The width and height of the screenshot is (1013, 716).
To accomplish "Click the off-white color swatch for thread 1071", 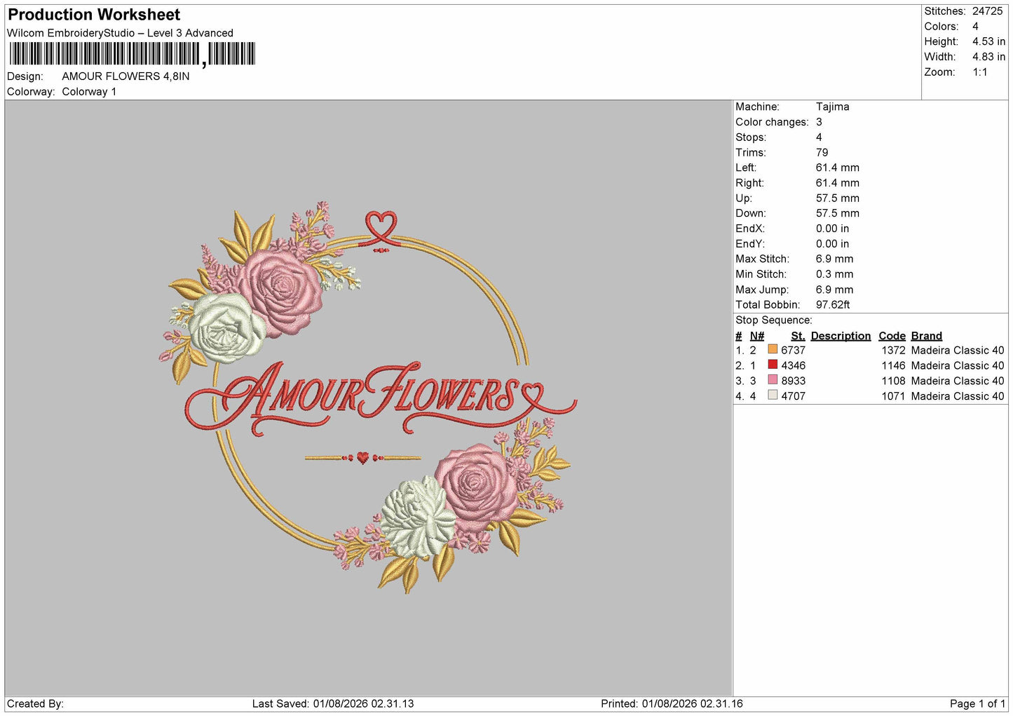I will pos(773,396).
